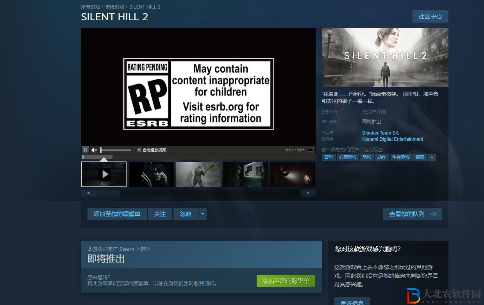Open 所有游戏 breadcrumb link
Screen dimensions: 484x305
point(90,7)
